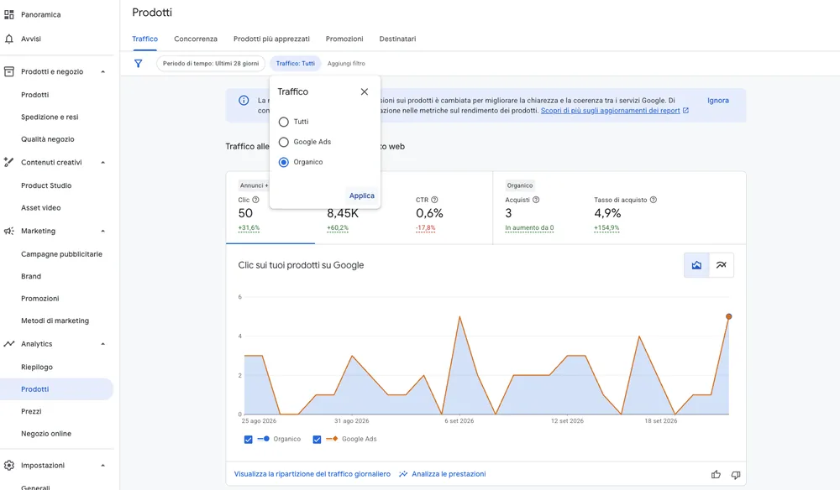Image resolution: width=840 pixels, height=490 pixels.
Task: Open Spedizione e resi in sidebar
Action: (50, 117)
